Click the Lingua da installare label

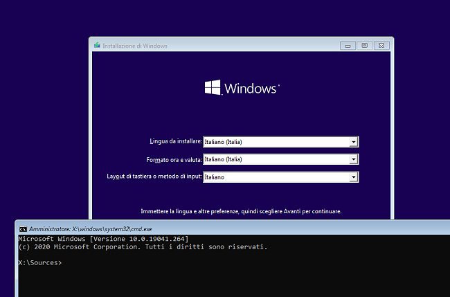click(x=176, y=141)
